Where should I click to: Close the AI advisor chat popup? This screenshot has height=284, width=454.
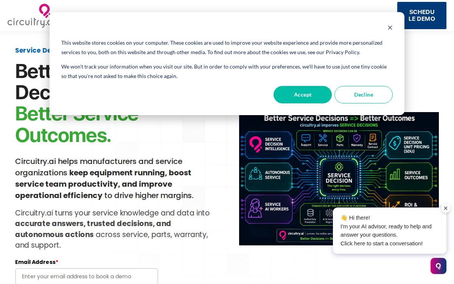446,208
